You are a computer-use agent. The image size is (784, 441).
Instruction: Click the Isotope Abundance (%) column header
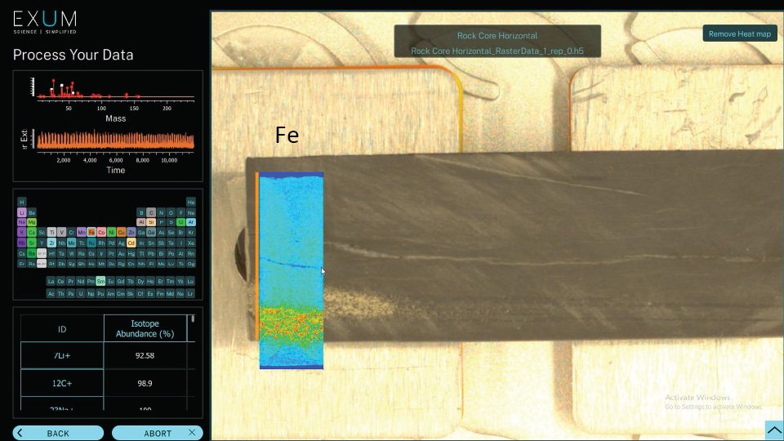[x=145, y=328]
